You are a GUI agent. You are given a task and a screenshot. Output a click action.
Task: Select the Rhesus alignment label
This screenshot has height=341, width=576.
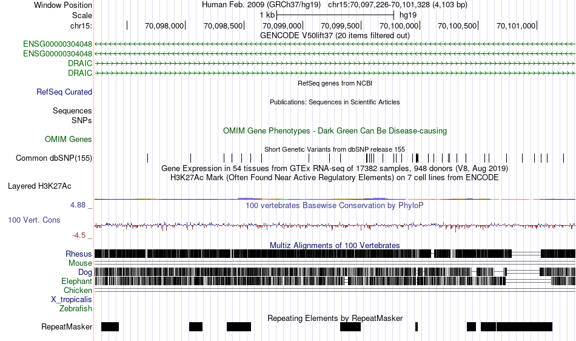coord(78,254)
